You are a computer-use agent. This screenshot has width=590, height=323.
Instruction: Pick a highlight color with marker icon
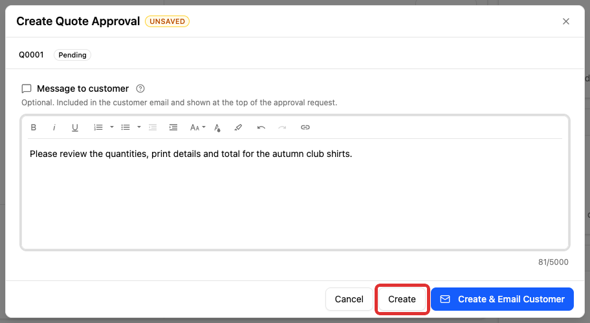(238, 127)
